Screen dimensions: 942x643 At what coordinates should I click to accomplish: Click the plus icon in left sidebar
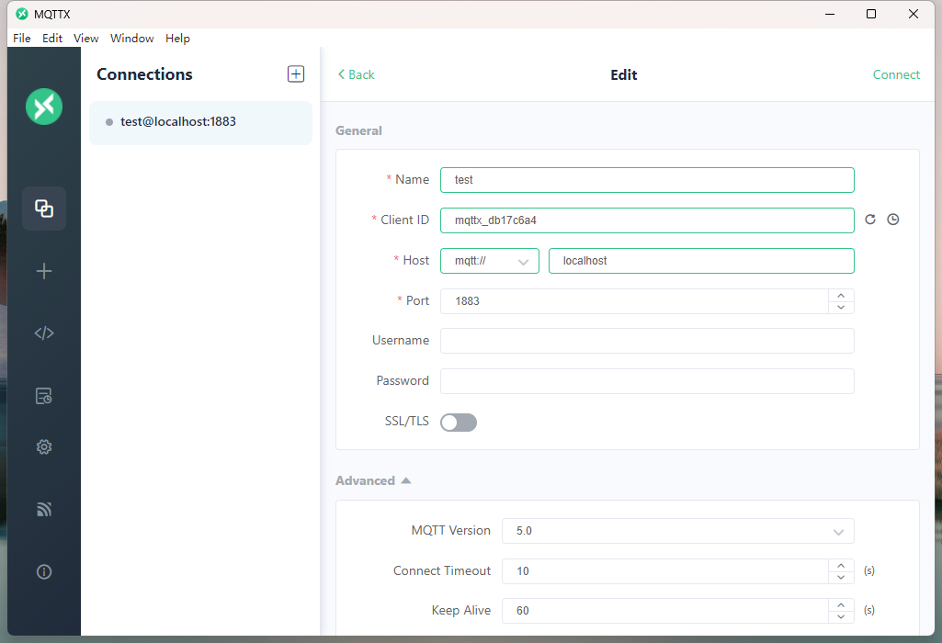tap(44, 271)
